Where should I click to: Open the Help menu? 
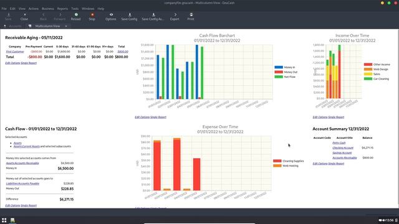101,9
